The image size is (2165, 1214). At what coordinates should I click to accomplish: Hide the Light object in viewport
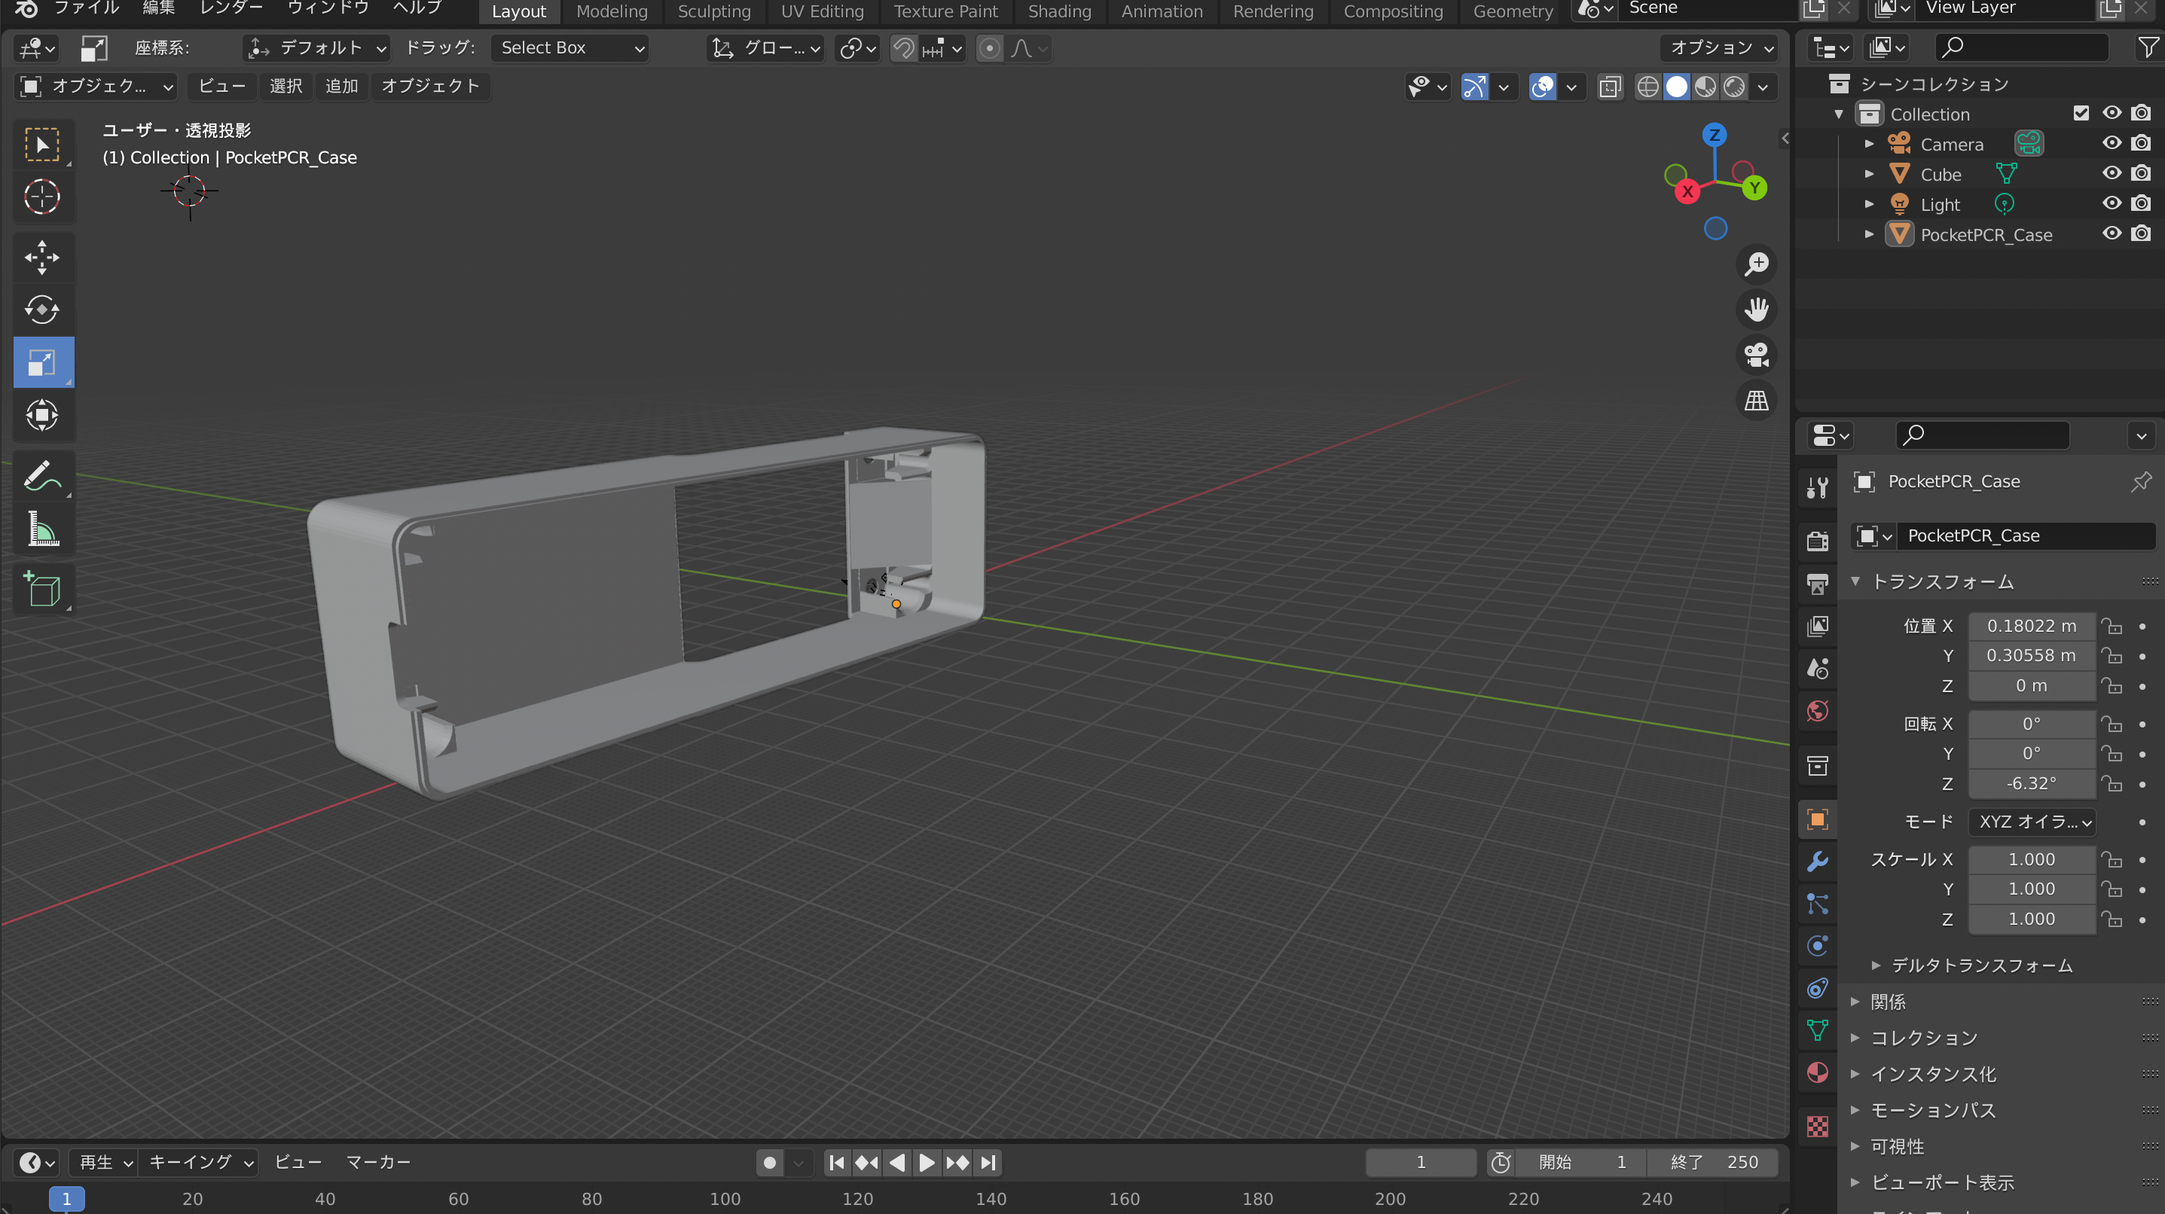[x=2112, y=203]
